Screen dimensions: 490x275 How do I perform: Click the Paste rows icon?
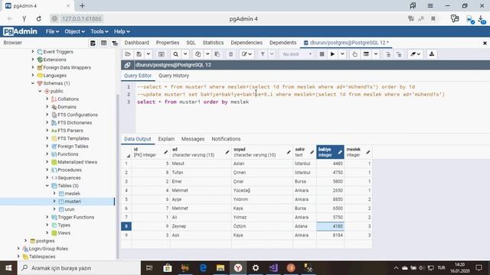click(x=217, y=54)
